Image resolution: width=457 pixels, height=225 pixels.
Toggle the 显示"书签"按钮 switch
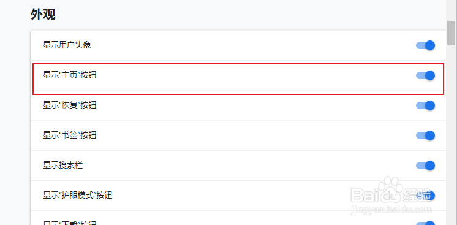(x=425, y=135)
